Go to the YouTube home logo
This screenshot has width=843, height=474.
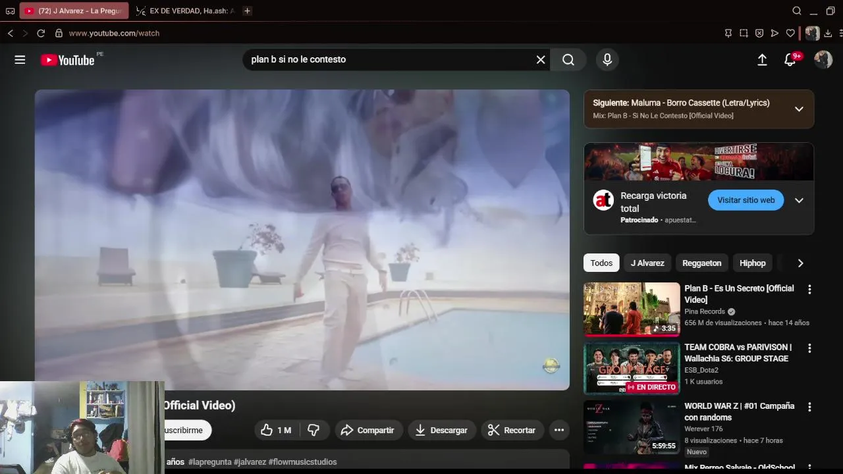tap(67, 60)
